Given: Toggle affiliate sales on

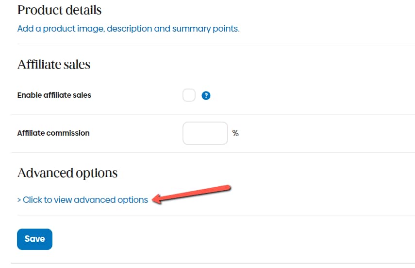Looking at the screenshot, I should pyautogui.click(x=189, y=95).
